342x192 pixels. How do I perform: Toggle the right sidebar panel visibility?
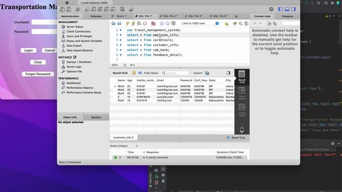click(293, 9)
